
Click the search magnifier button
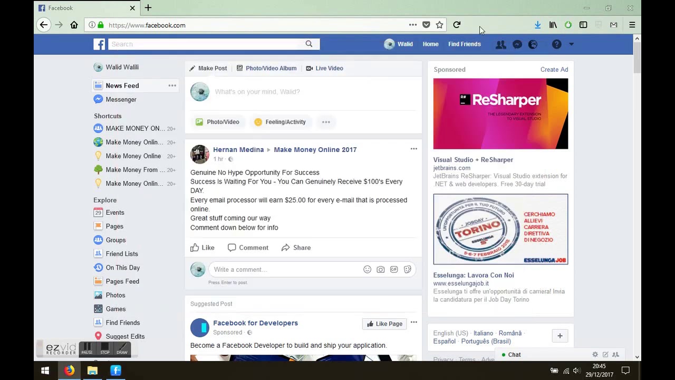309,44
